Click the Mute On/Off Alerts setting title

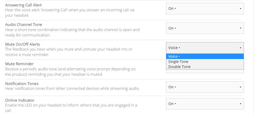coord(22,44)
